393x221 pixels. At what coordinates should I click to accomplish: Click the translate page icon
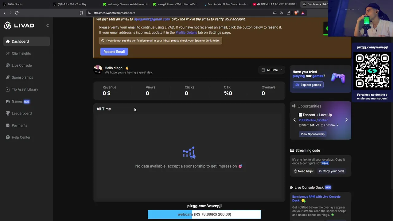[x=282, y=13]
